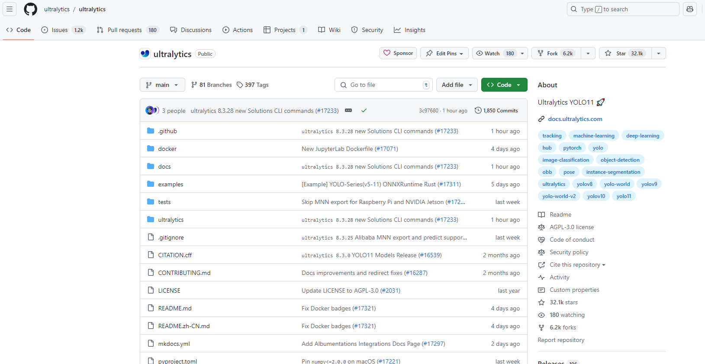
Task: Click the ultralytics repository avatar logo
Action: [x=145, y=54]
